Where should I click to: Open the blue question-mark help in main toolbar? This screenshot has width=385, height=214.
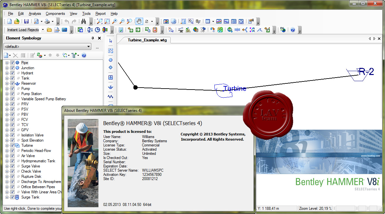[x=293, y=30]
